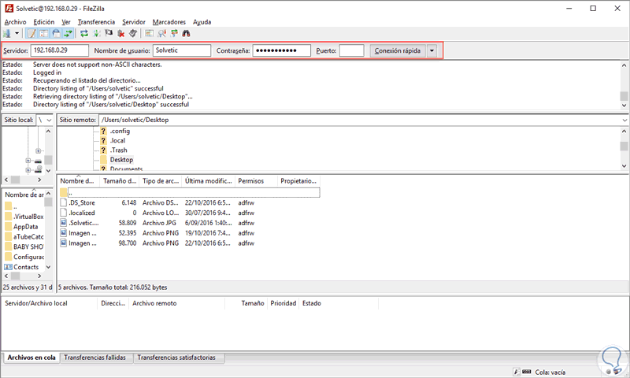630x378 pixels.
Task: Select the .localized file icon
Action: click(x=64, y=213)
